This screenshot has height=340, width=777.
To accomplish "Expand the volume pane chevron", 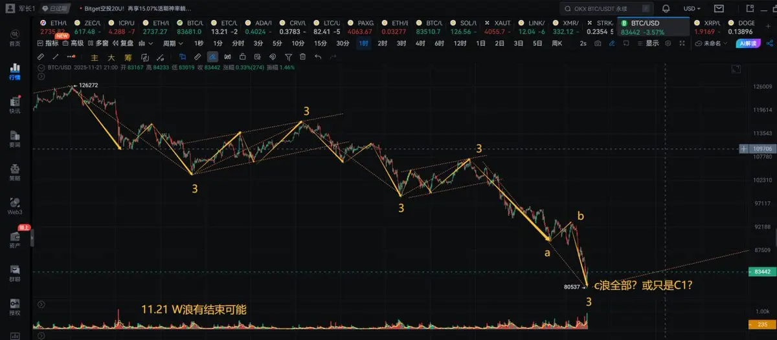I will coord(42,304).
